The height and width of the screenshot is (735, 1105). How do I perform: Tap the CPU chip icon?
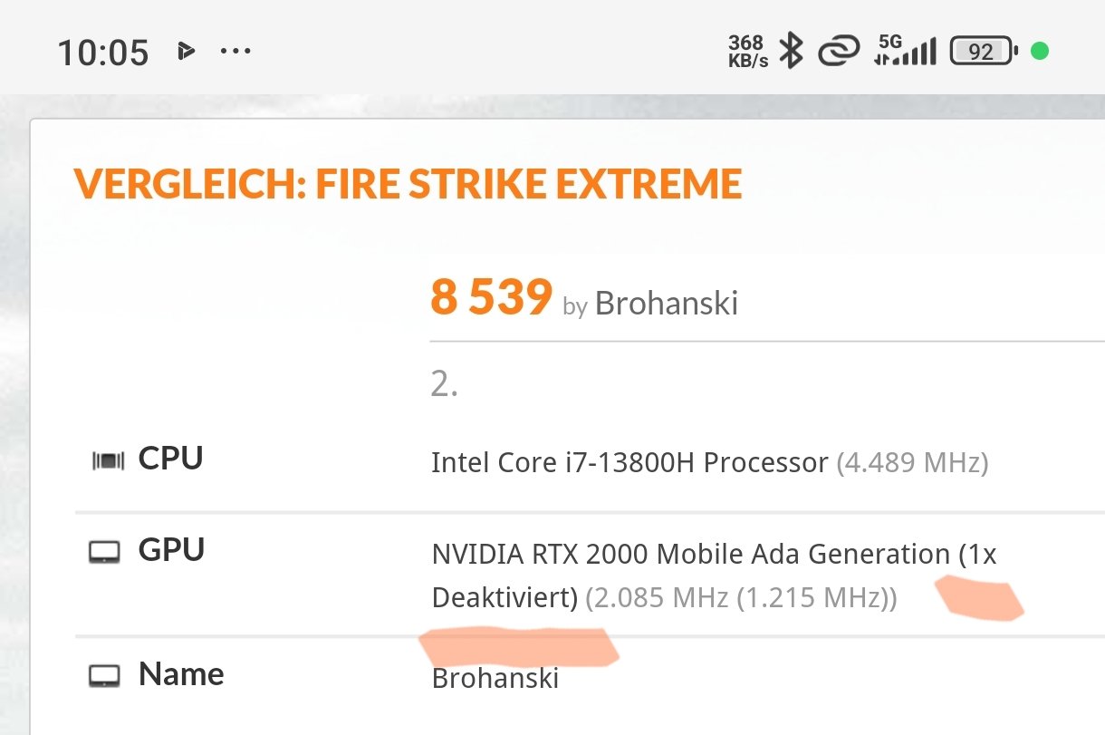click(109, 462)
